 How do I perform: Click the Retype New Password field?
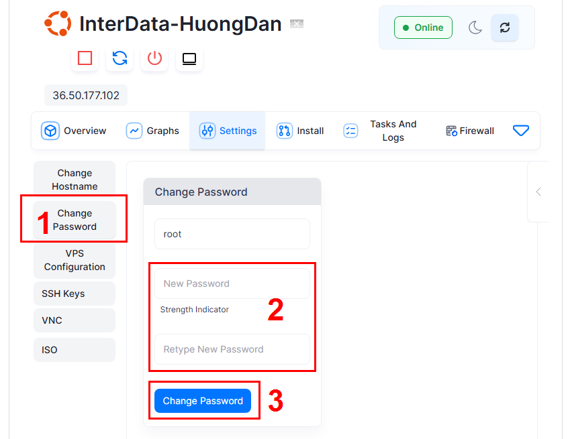coord(232,349)
